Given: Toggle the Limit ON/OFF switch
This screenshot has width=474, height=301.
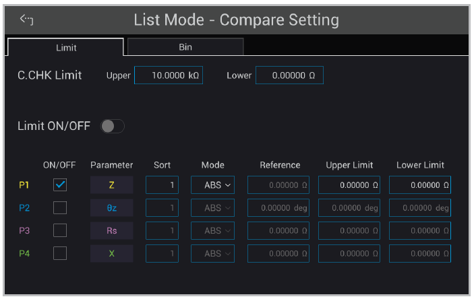Looking at the screenshot, I should (x=112, y=126).
